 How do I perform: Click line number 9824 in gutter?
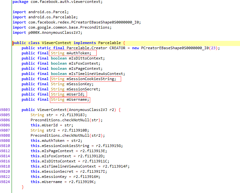click(5, 182)
